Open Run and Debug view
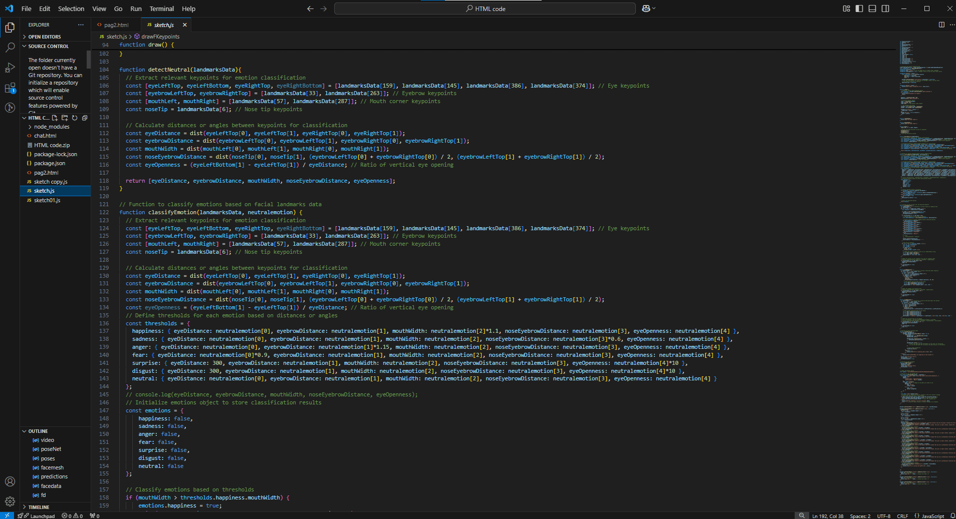The width and height of the screenshot is (956, 519). (x=10, y=68)
